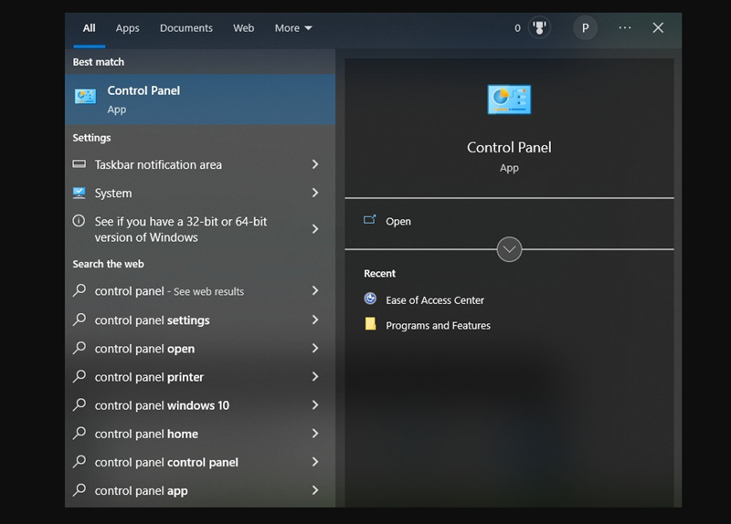The width and height of the screenshot is (731, 524).
Task: Open the profile P avatar
Action: pyautogui.click(x=585, y=28)
